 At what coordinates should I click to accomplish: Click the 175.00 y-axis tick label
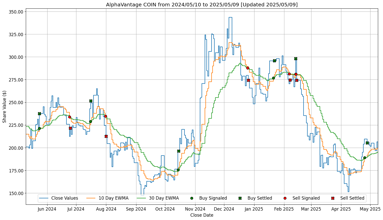[x=16, y=171]
